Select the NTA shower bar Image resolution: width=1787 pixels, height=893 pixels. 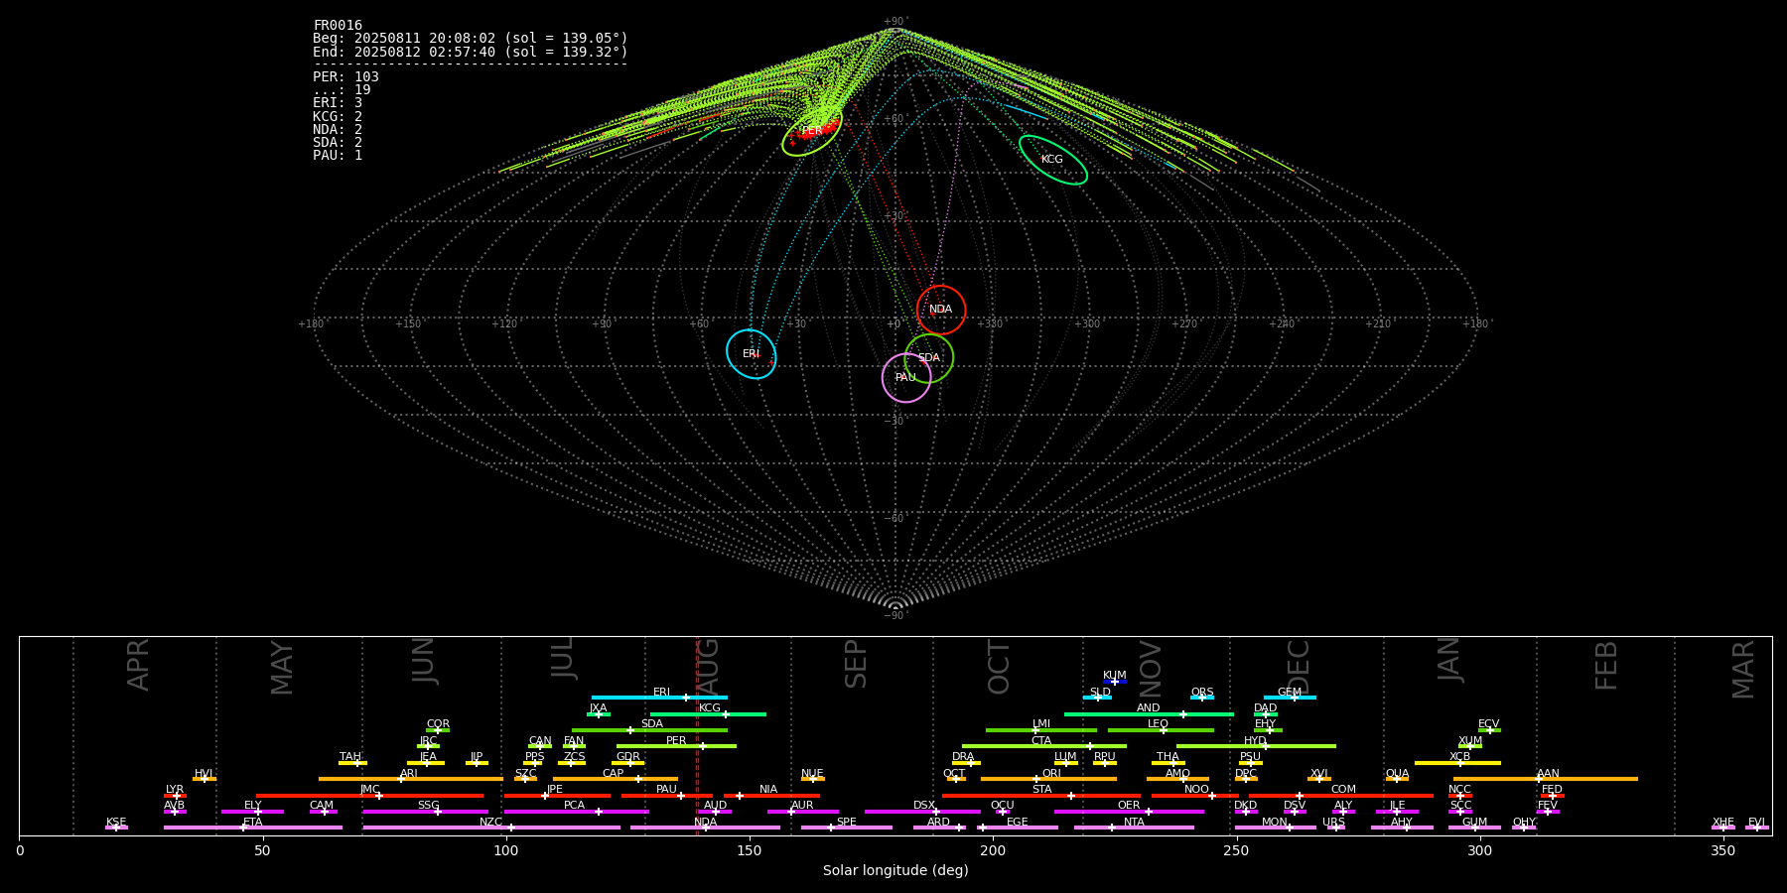click(x=1134, y=828)
